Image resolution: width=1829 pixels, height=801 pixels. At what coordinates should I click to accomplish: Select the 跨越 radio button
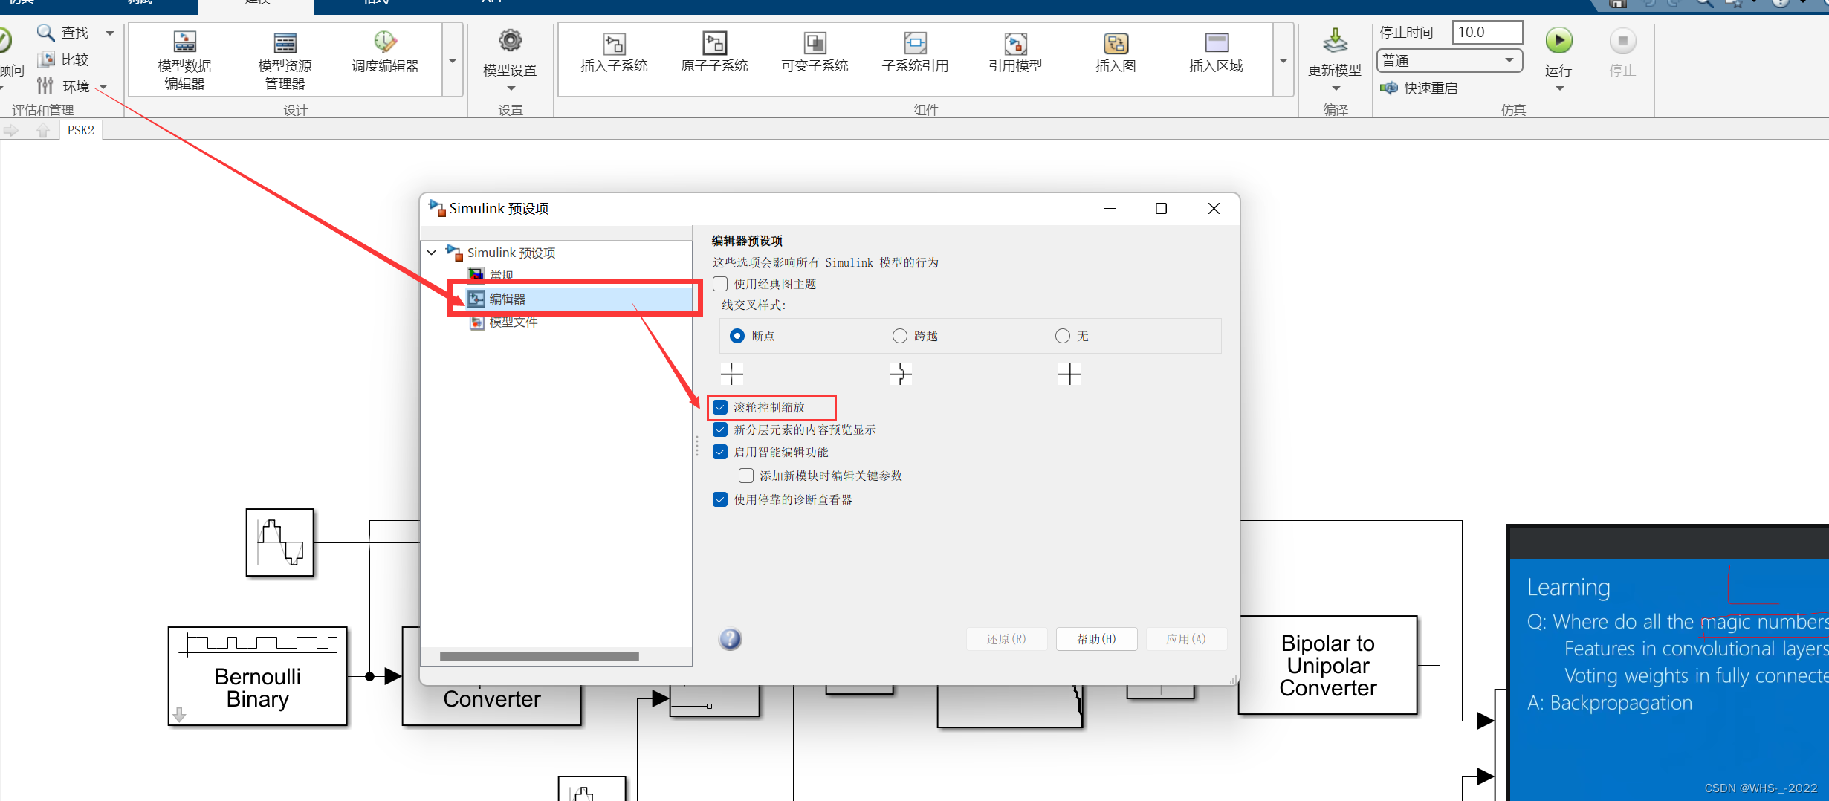[899, 336]
